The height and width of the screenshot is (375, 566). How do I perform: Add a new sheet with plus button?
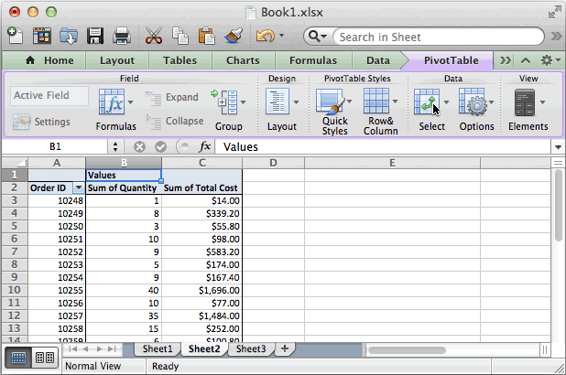click(285, 348)
